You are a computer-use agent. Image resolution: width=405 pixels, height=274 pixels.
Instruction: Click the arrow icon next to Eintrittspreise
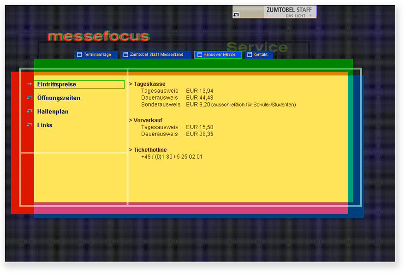29,84
